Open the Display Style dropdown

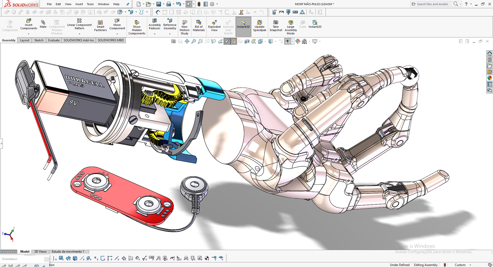click(275, 41)
